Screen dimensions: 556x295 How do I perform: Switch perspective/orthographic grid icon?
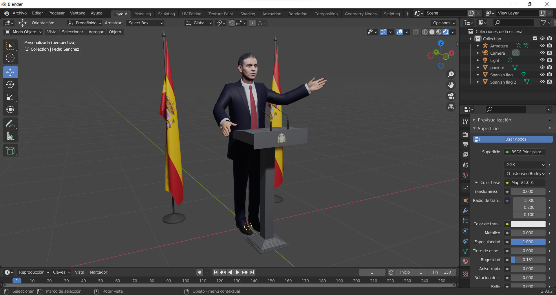coord(451,107)
